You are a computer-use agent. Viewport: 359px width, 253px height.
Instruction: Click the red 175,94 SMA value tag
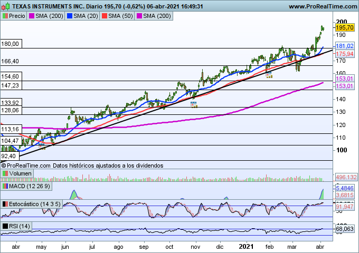[345, 54]
